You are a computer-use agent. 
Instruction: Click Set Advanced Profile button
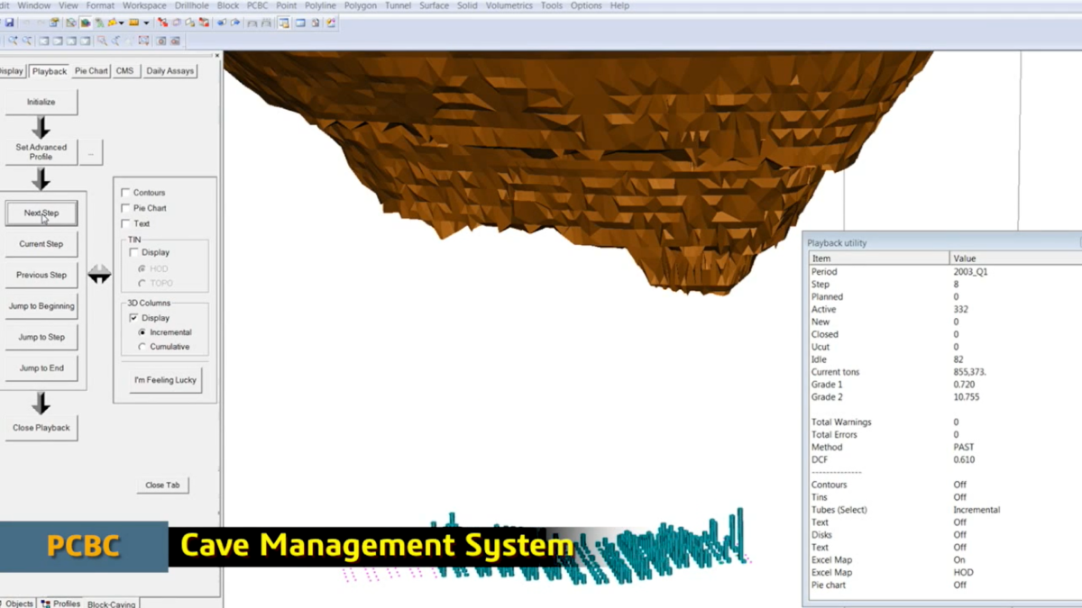tap(41, 151)
